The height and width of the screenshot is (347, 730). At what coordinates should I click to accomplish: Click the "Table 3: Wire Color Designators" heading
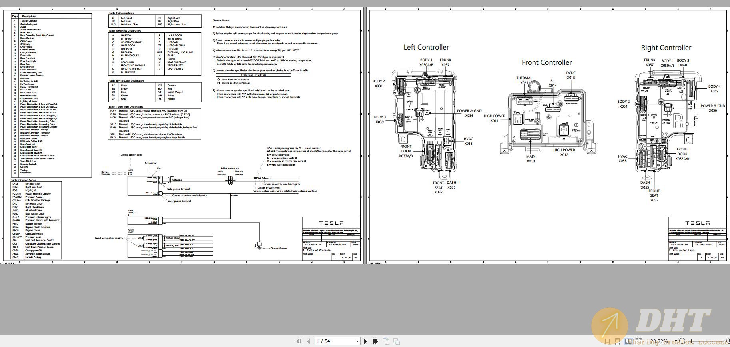click(x=126, y=80)
